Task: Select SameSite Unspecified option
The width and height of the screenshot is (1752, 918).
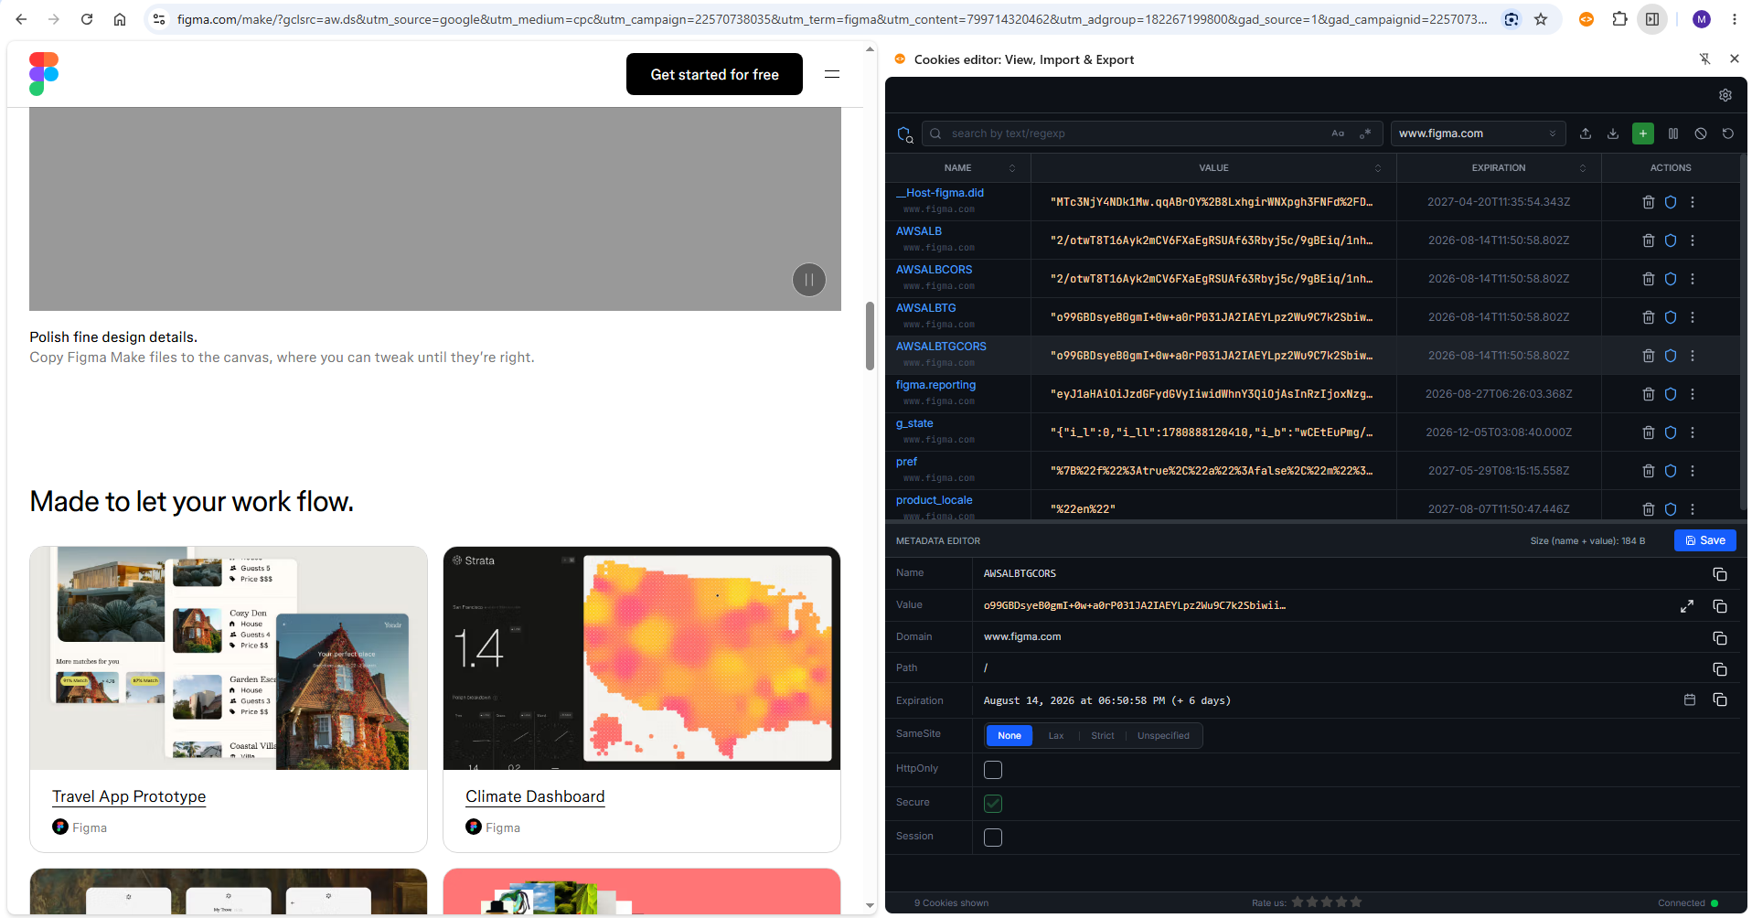Action: coord(1163,735)
